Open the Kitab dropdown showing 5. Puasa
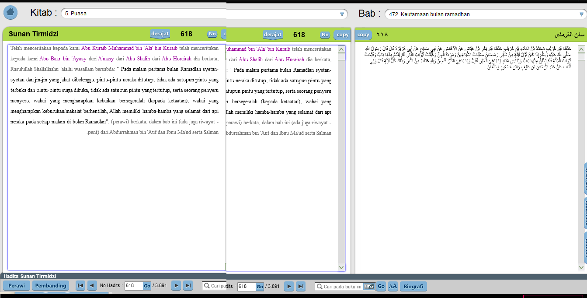This screenshot has height=298, width=587. [204, 14]
